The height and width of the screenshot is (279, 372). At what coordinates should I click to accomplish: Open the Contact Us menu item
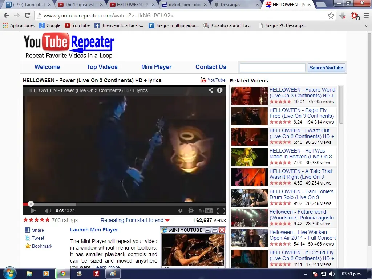(x=211, y=67)
